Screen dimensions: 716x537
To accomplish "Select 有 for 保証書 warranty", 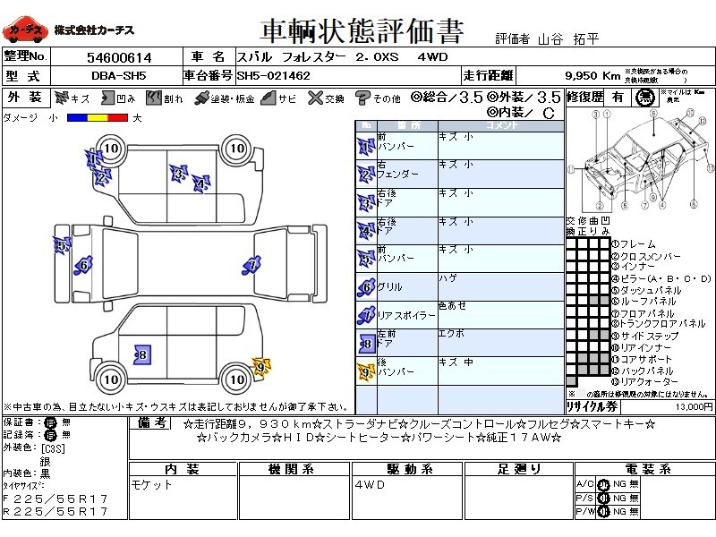I will point(50,422).
